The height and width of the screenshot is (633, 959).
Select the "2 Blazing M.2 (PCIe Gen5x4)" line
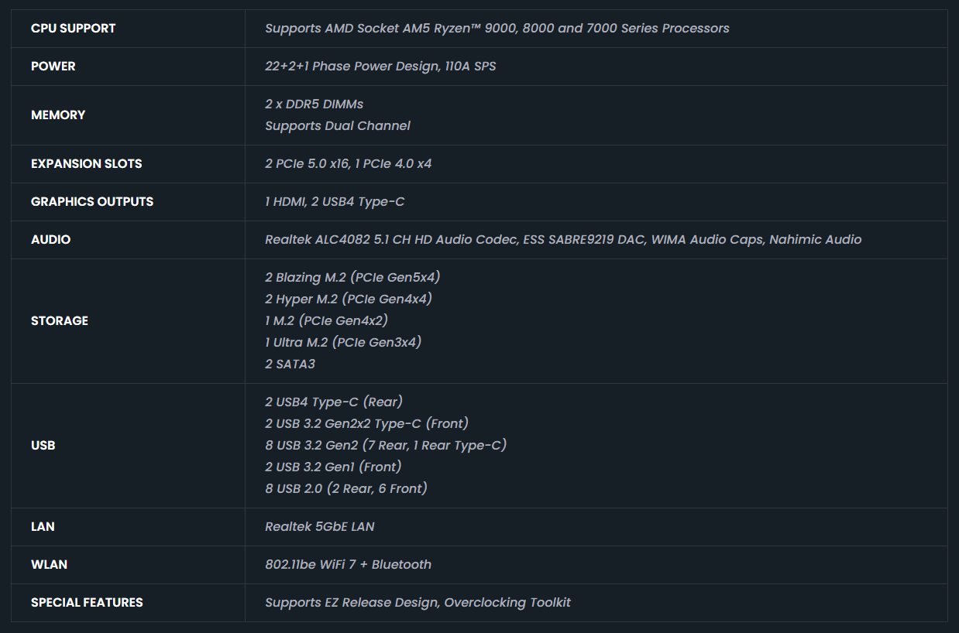click(352, 278)
